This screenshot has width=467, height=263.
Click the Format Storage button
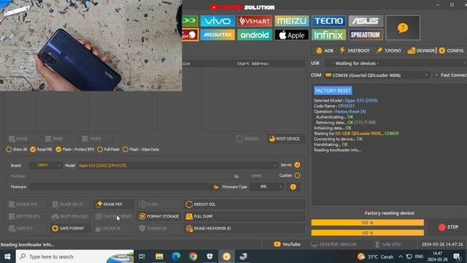[x=159, y=216]
